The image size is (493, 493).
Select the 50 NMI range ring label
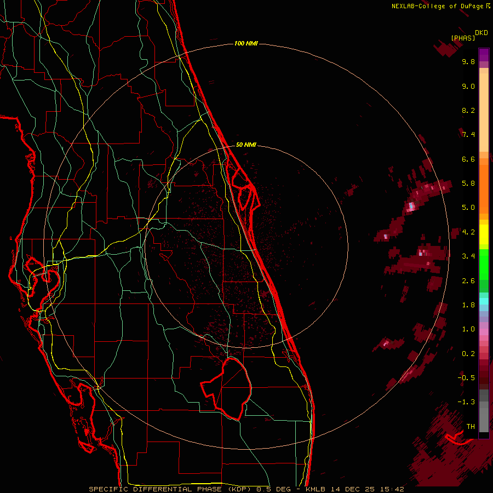click(x=246, y=145)
